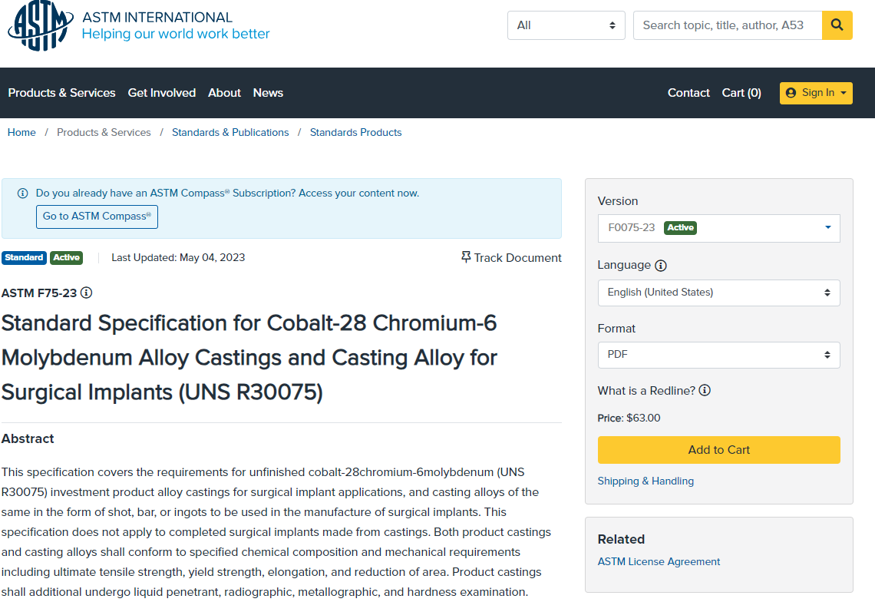The height and width of the screenshot is (602, 875).
Task: Click the ASTM International logo
Action: (x=40, y=25)
